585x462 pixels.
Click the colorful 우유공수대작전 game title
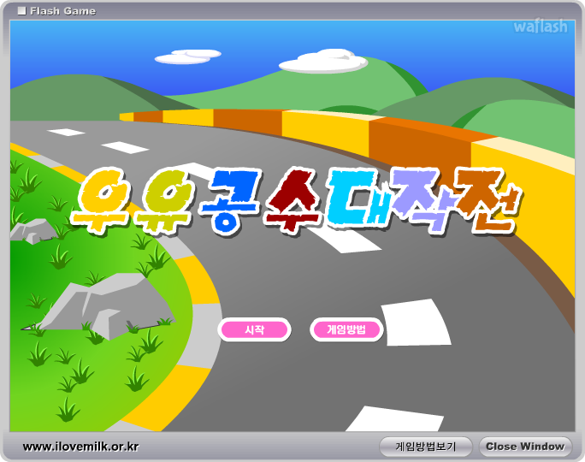[x=296, y=201]
